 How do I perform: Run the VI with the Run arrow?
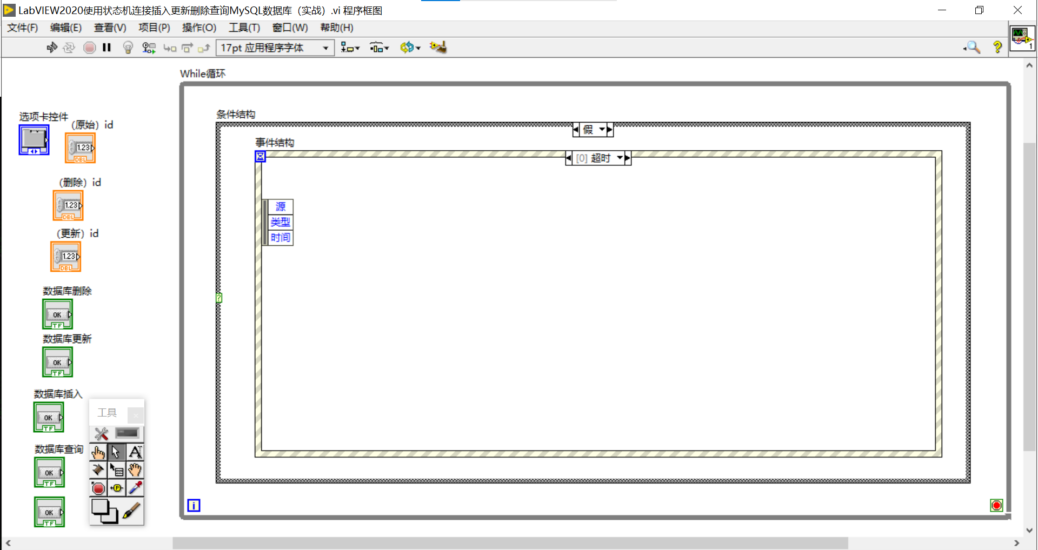[x=51, y=48]
